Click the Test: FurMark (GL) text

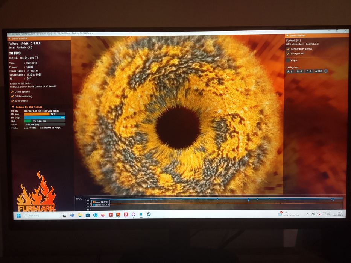[x=20, y=48]
